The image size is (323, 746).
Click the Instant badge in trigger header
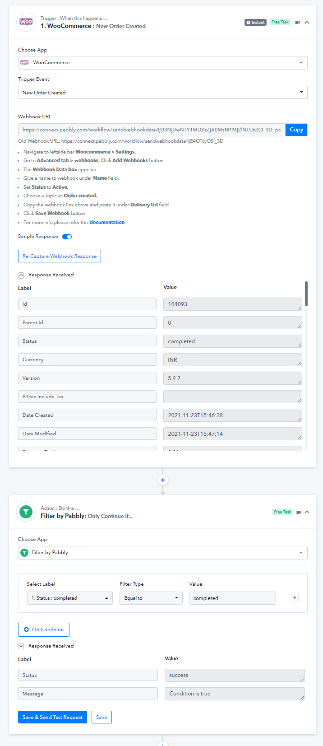tap(255, 22)
